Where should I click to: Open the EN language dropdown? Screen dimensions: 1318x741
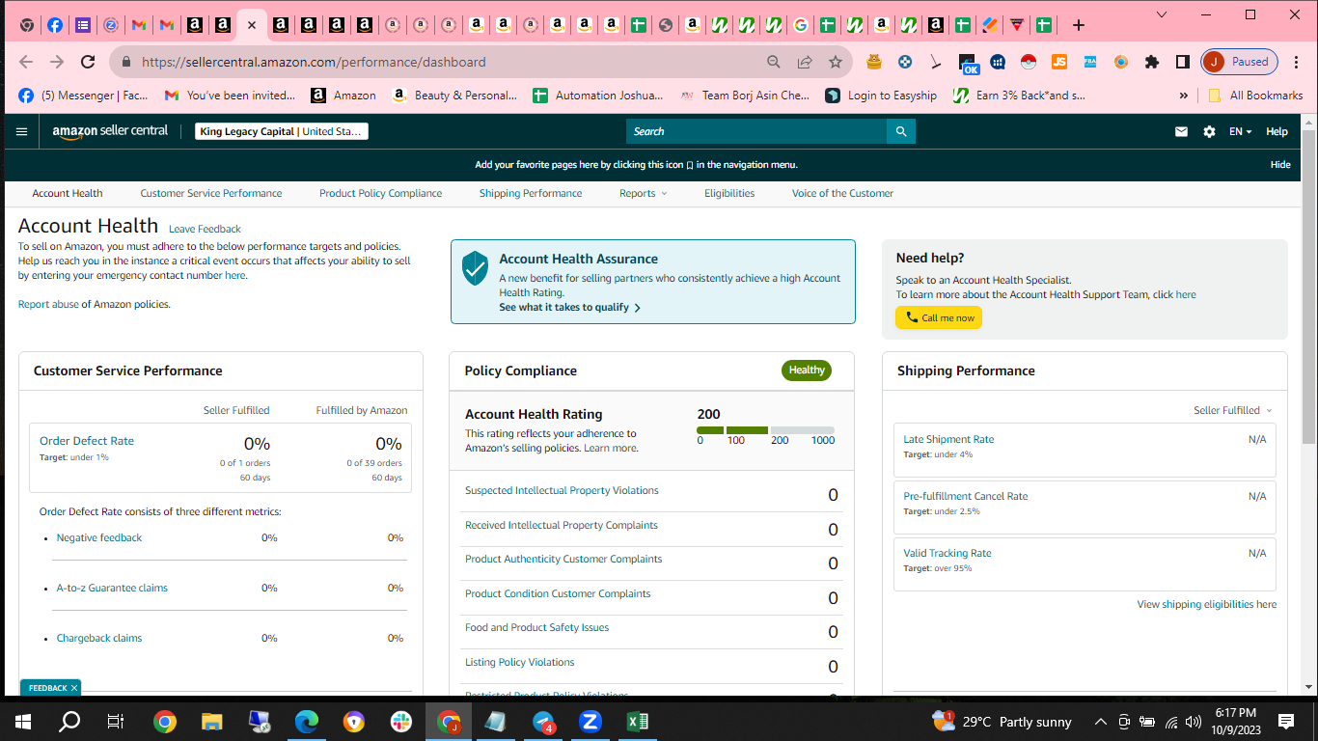click(x=1240, y=131)
